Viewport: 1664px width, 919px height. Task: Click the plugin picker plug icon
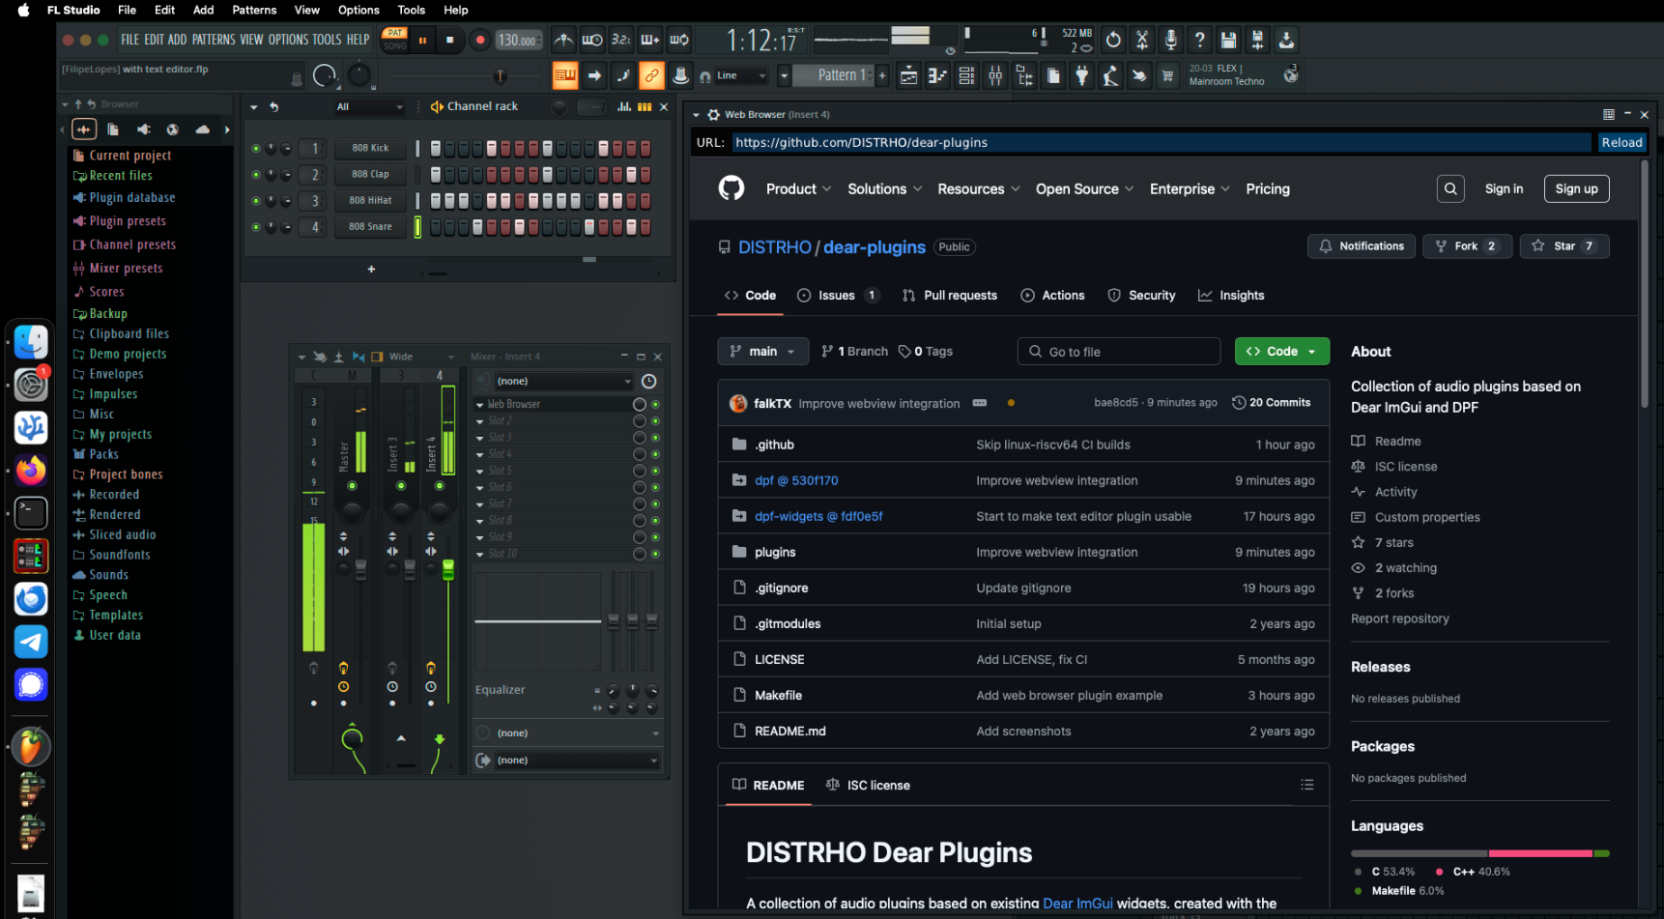[1082, 75]
